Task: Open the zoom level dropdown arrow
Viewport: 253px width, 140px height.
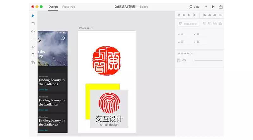Action: [206, 7]
